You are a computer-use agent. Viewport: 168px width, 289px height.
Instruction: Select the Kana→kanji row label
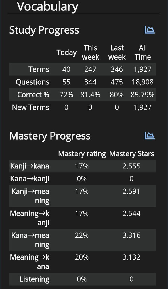(x=30, y=179)
